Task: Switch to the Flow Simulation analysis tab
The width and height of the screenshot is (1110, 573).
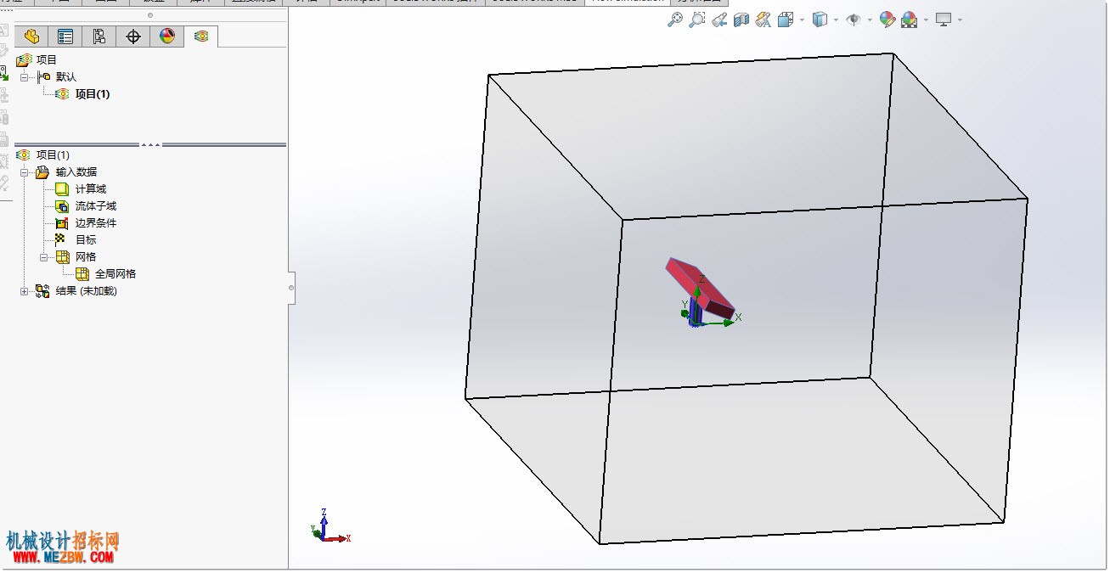Action: coord(200,37)
